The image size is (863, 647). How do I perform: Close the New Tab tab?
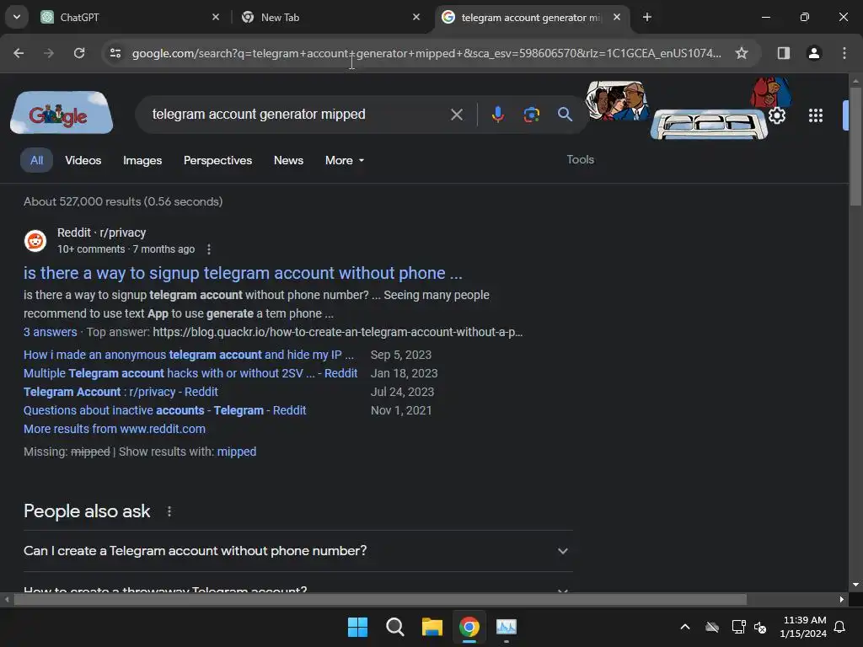click(416, 18)
